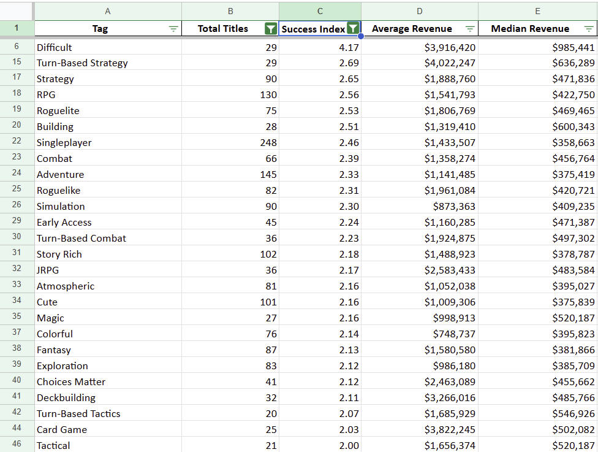
Task: Open the Total Titles active filter
Action: [271, 29]
